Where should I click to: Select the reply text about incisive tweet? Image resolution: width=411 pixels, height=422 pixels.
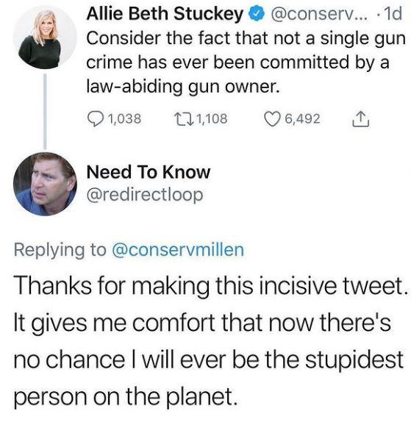point(211,340)
